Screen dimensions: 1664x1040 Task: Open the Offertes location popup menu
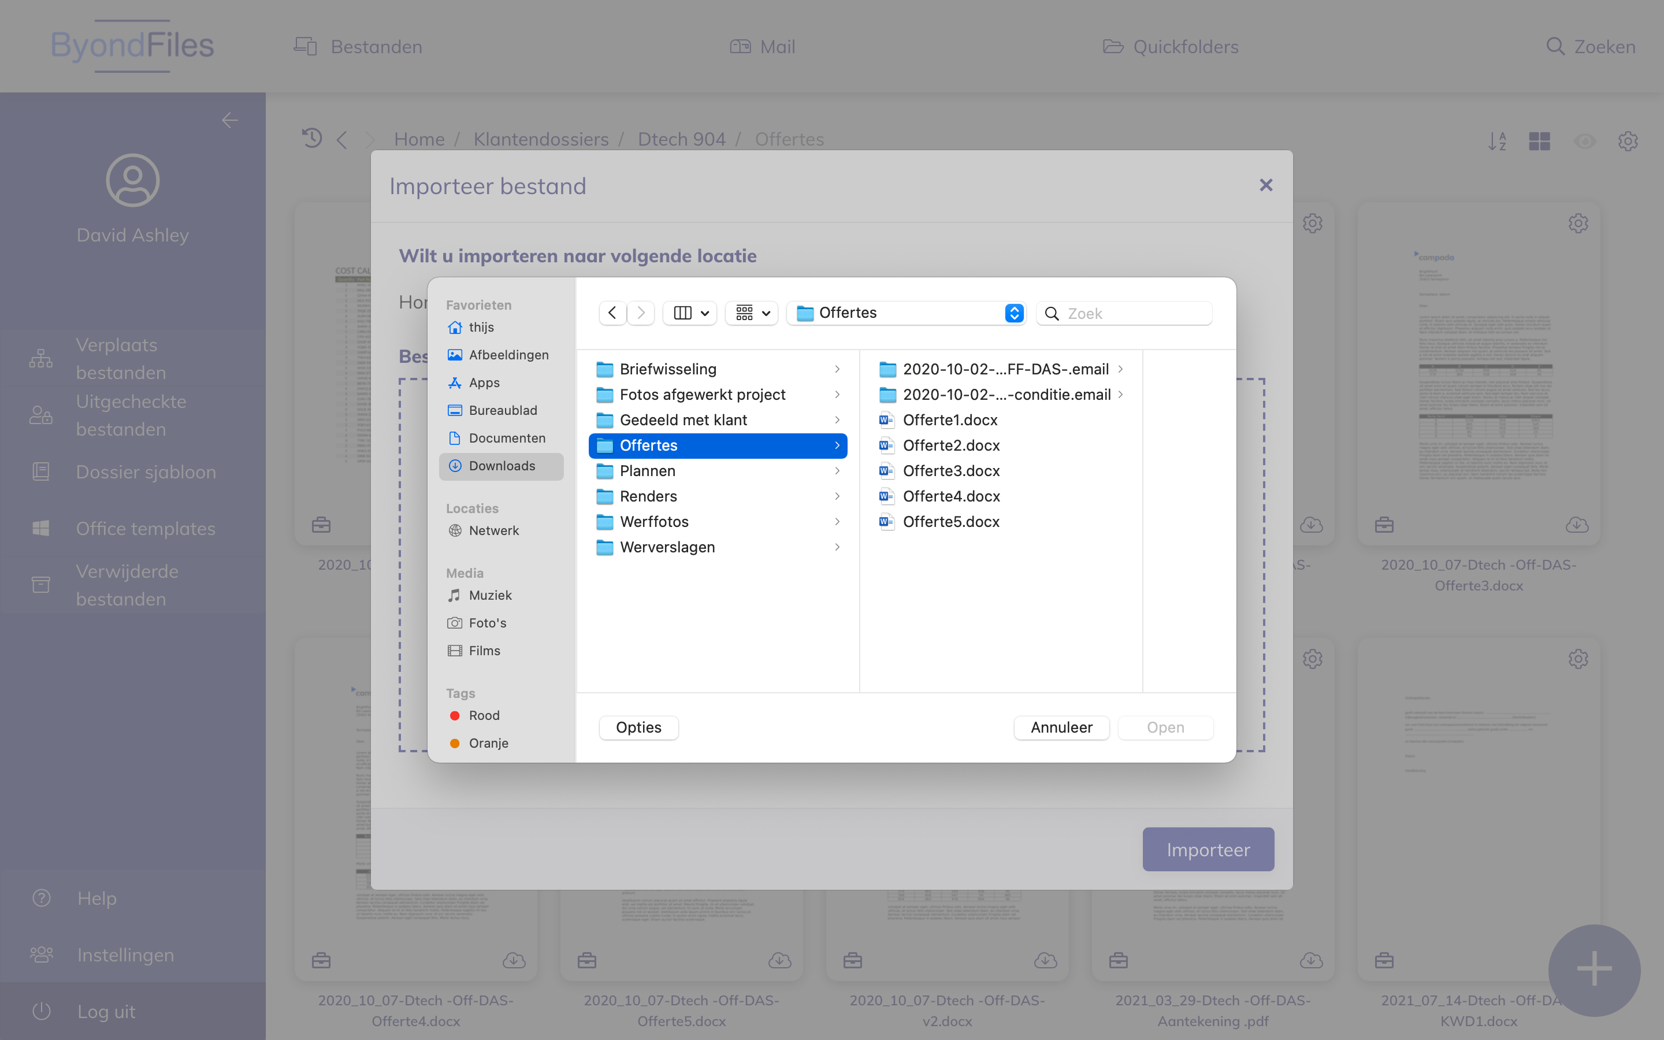(905, 313)
